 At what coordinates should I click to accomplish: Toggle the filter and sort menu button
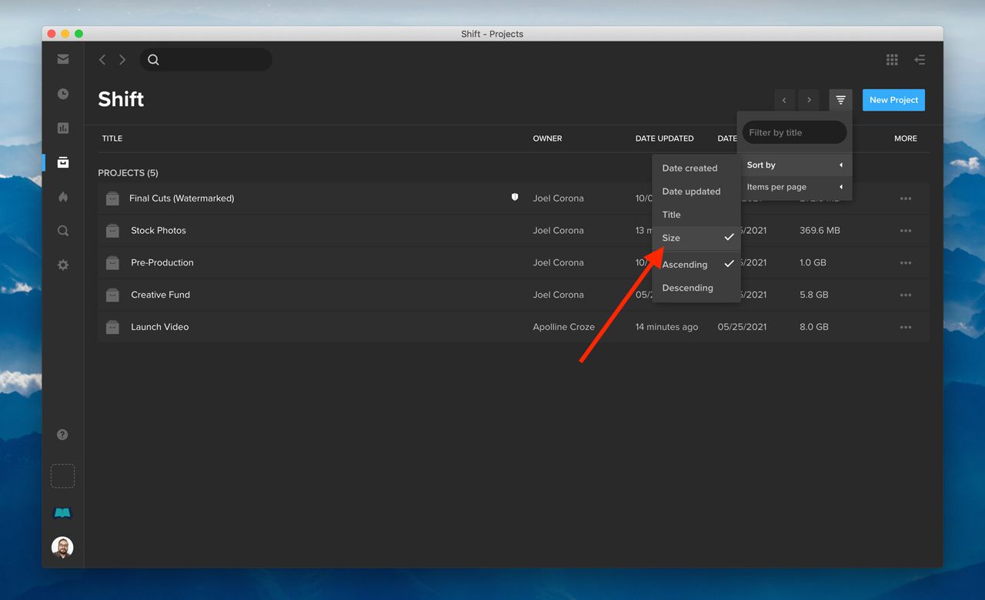coord(840,100)
